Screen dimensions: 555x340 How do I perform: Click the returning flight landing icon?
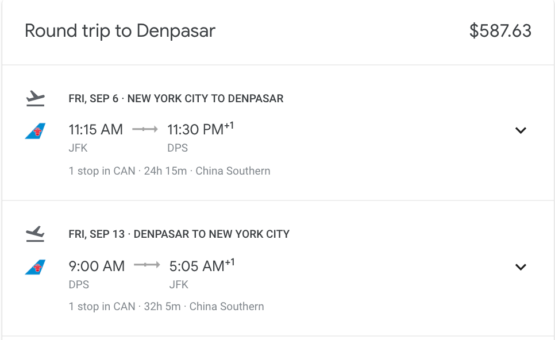[x=36, y=234]
